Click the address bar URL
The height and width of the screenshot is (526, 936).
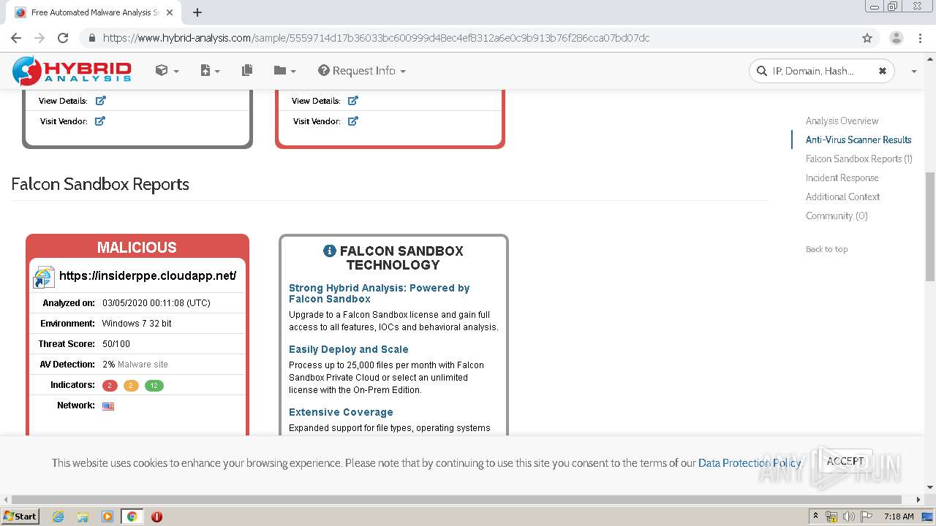coord(376,38)
